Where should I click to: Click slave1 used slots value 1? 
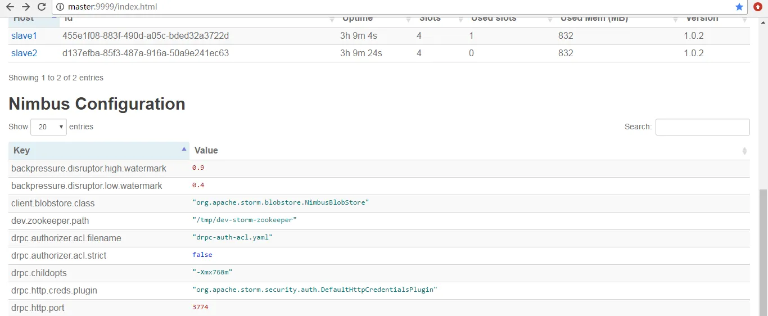tap(471, 36)
